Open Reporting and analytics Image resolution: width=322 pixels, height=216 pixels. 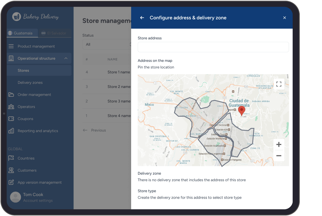tap(38, 131)
